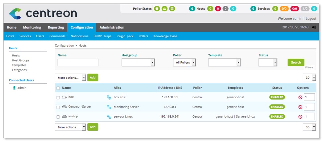
Task: Open the top More actions dropdown
Action: click(70, 78)
